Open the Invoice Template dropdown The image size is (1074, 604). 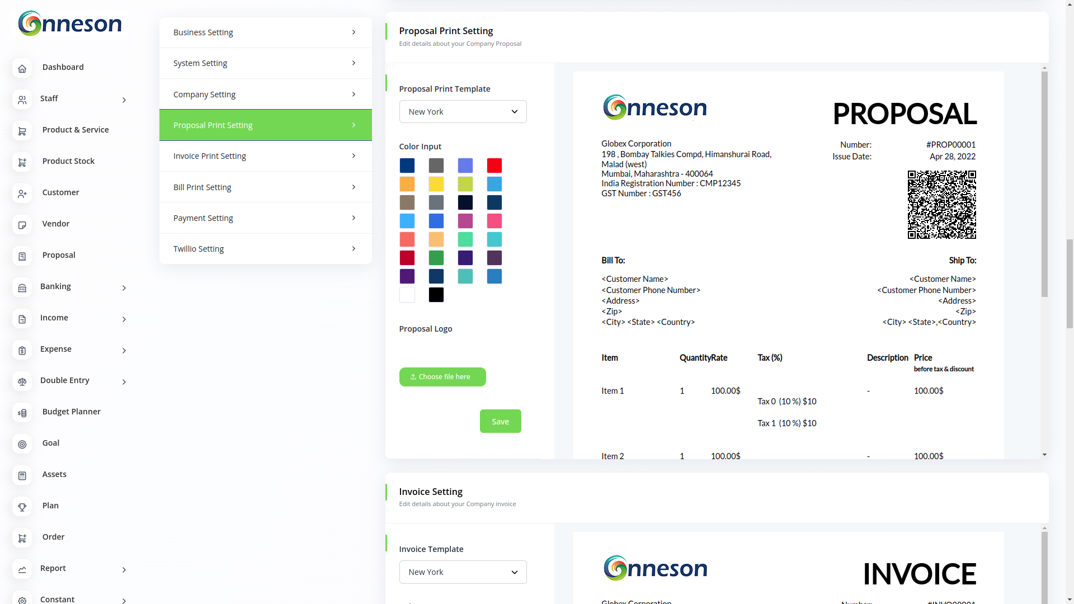463,572
